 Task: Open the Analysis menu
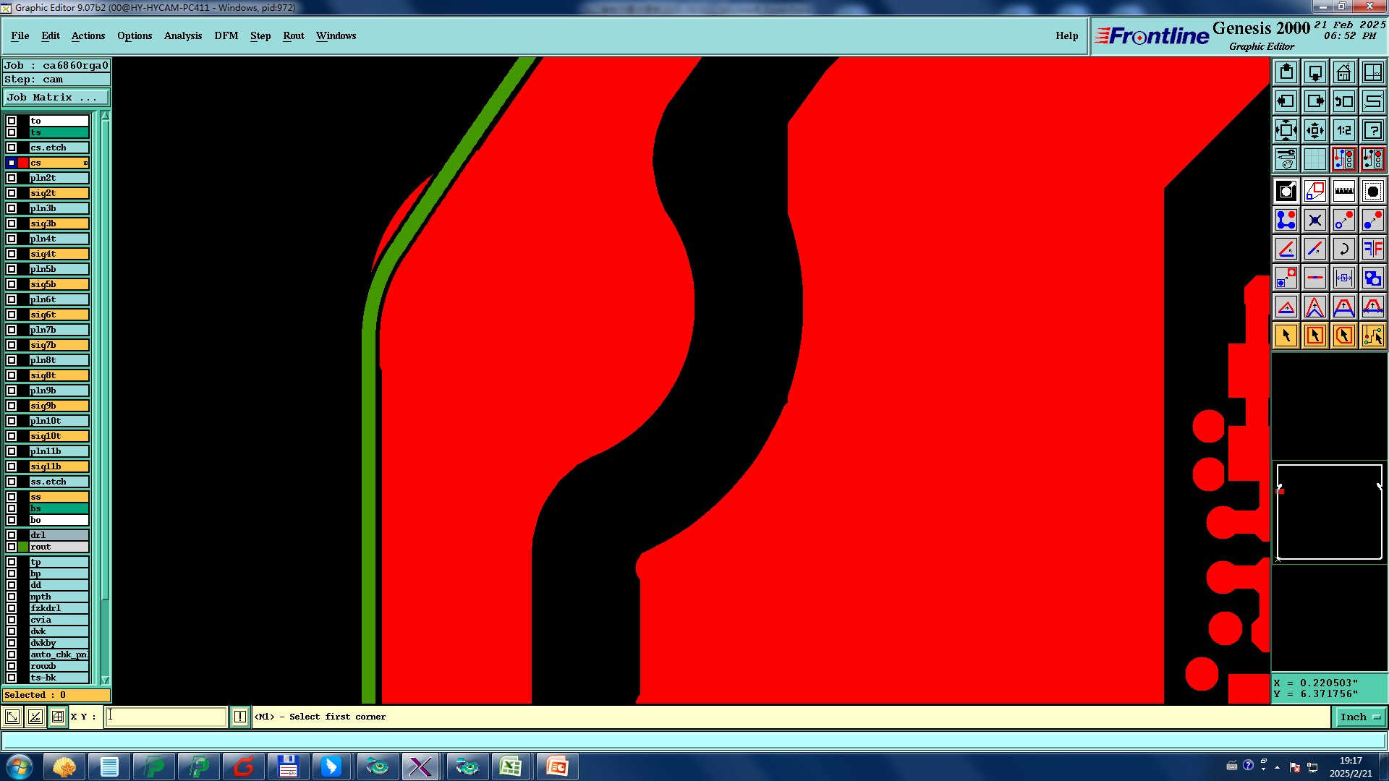(182, 35)
